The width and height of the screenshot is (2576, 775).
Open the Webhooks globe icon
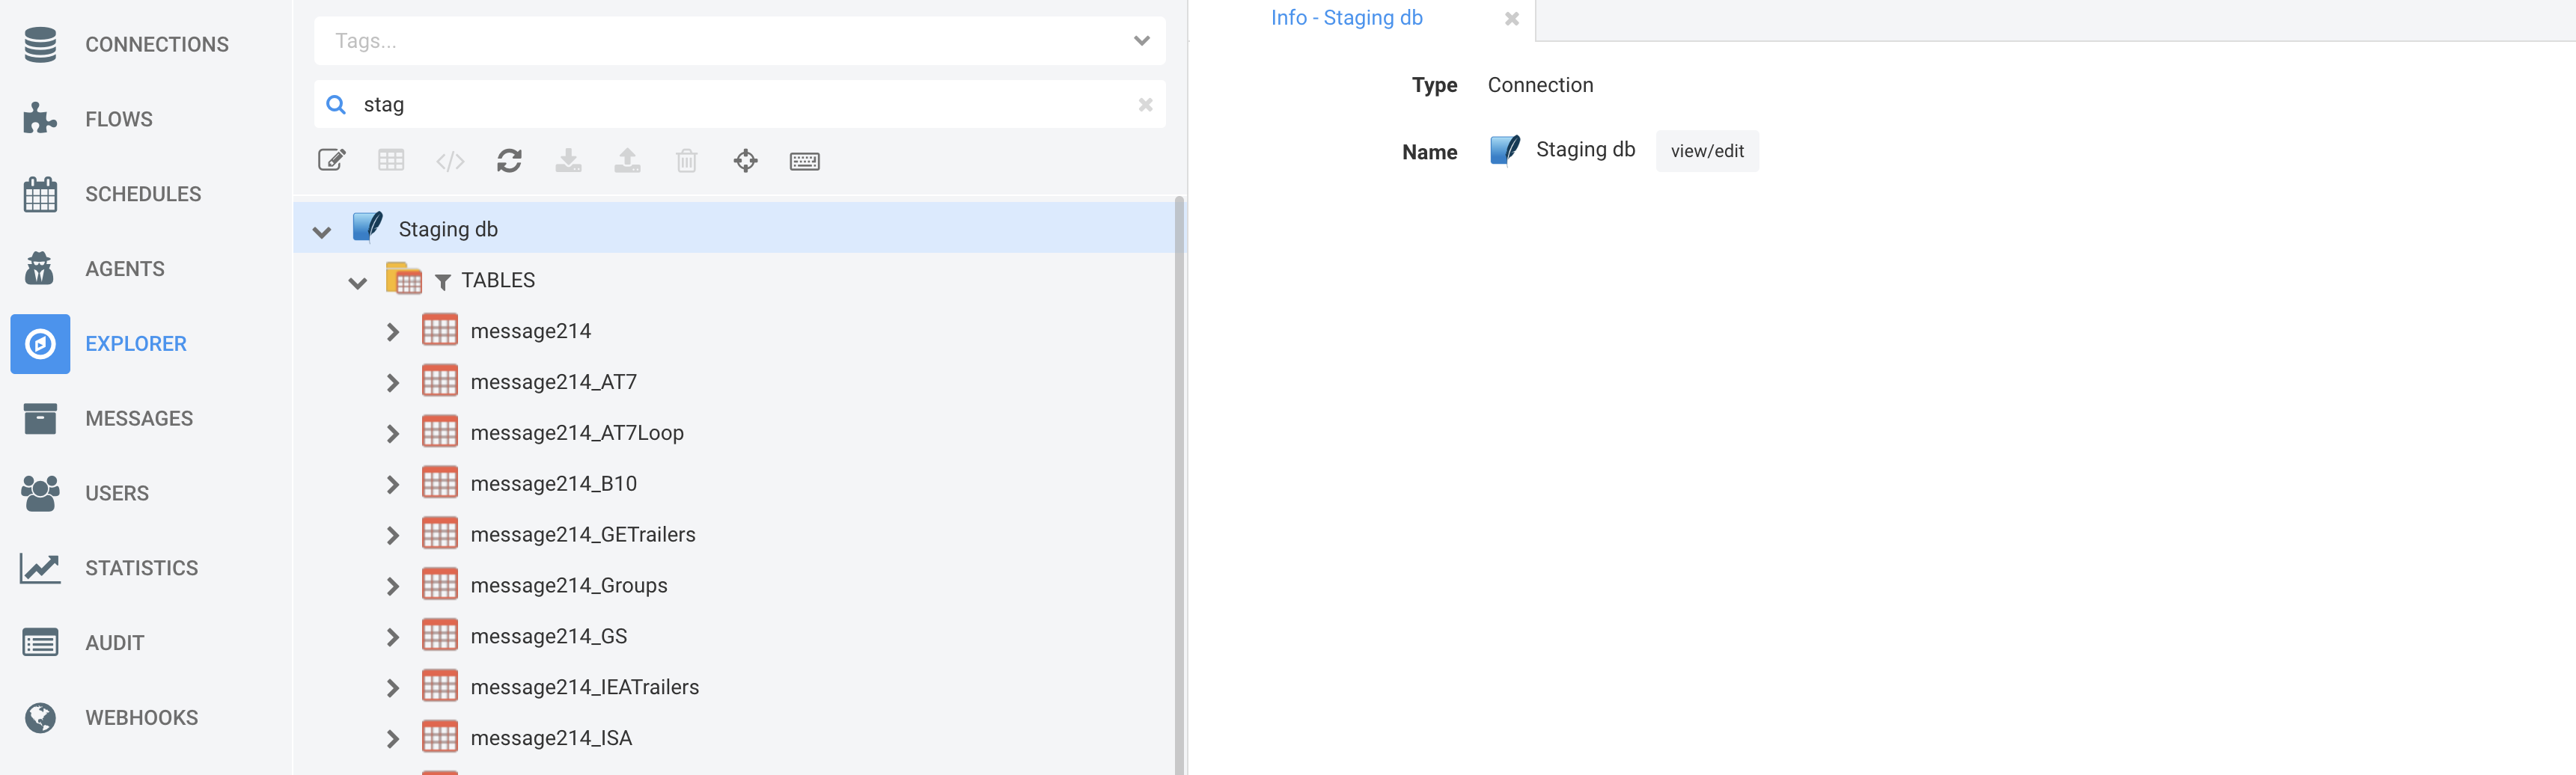(x=40, y=718)
